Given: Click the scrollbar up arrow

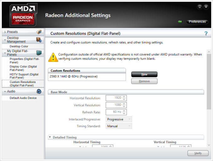Looking at the screenshot, I should tap(209, 52).
